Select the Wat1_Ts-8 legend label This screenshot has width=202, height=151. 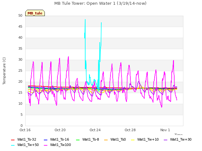point(91,140)
